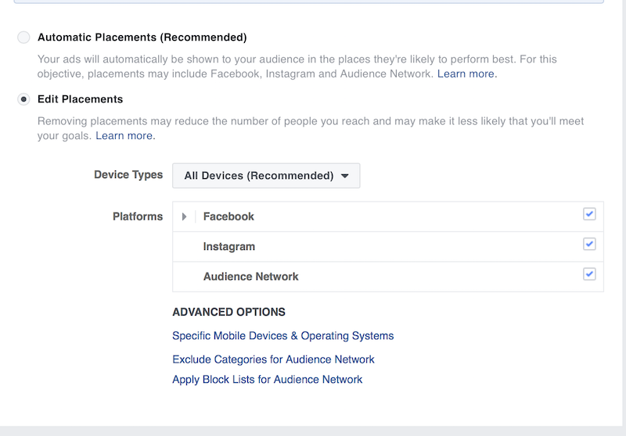The height and width of the screenshot is (436, 626).
Task: Click the ADVANCED OPTIONS heading
Action: (x=228, y=313)
